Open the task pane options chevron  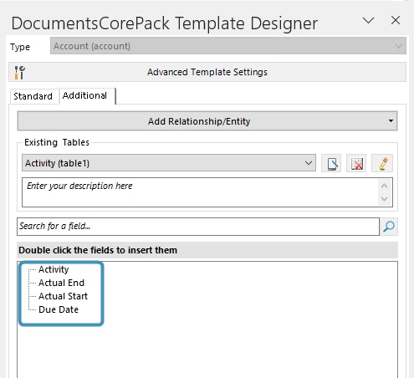368,21
